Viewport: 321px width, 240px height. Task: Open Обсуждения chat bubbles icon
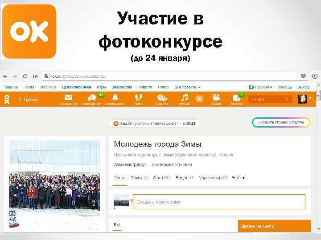(92, 100)
